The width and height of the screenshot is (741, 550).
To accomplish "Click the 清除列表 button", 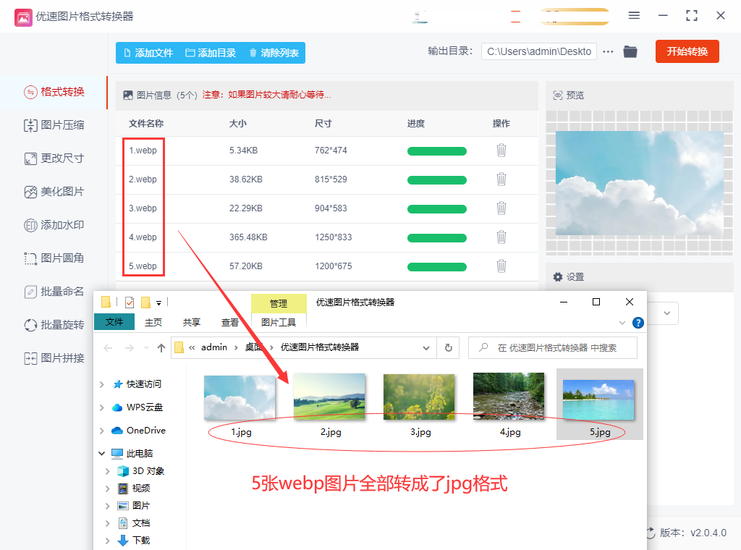I will click(274, 53).
